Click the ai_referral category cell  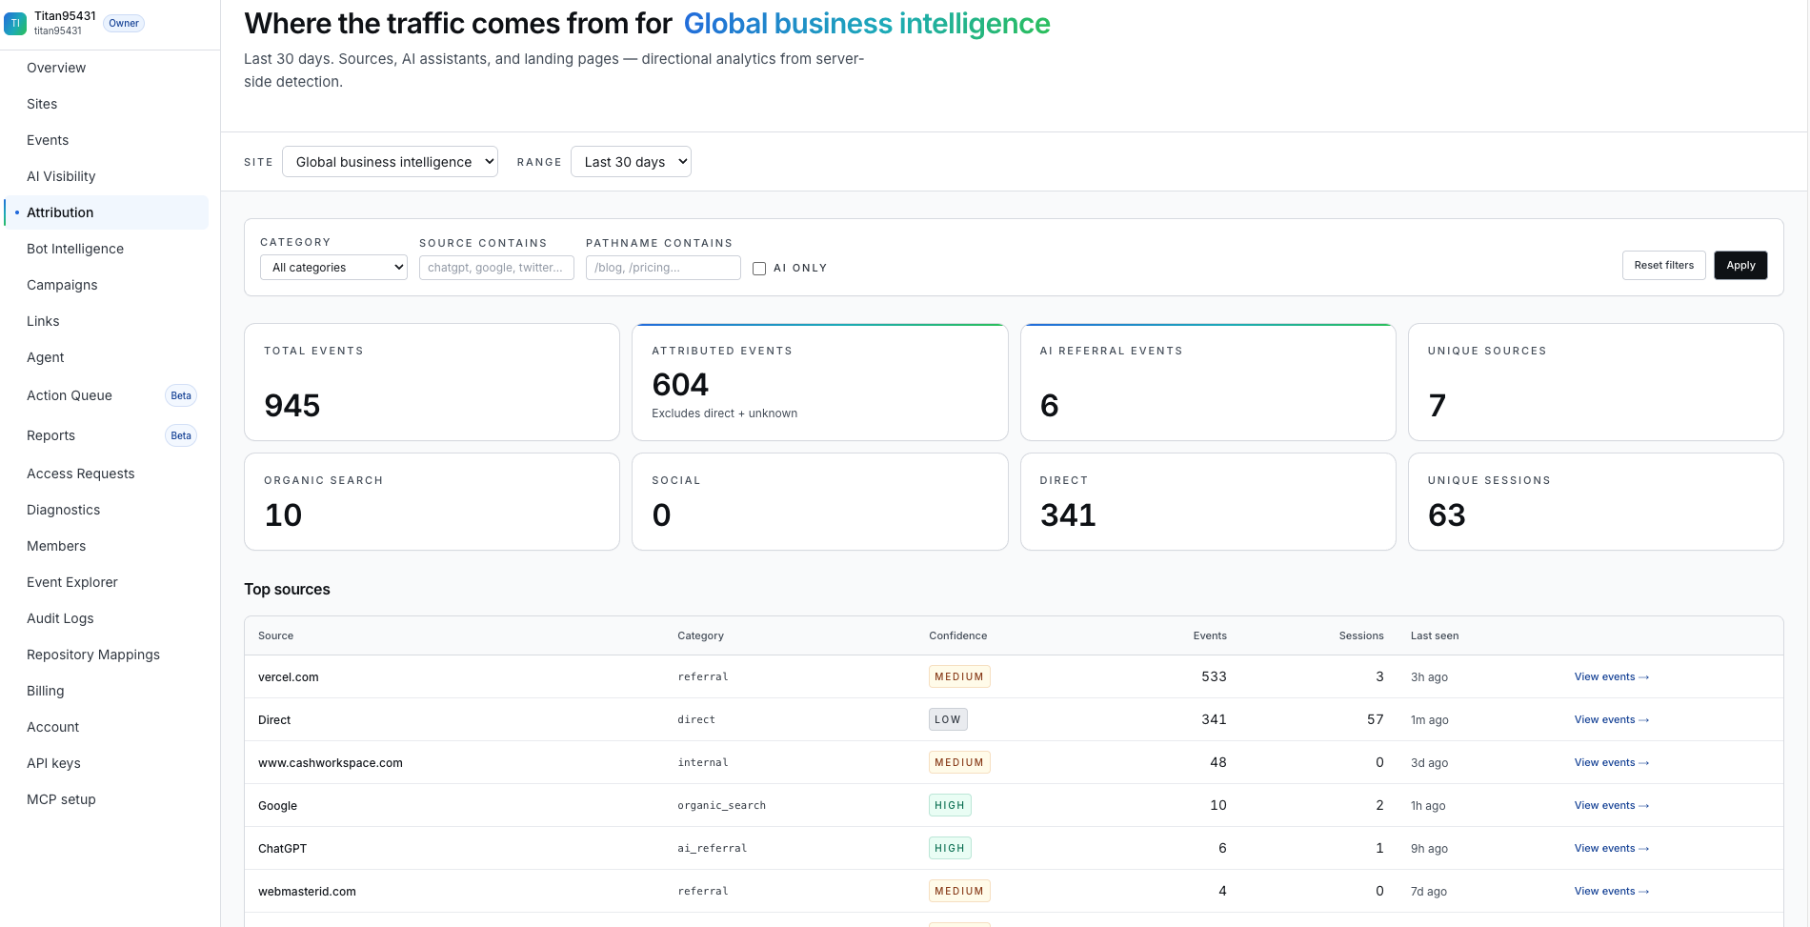coord(712,848)
